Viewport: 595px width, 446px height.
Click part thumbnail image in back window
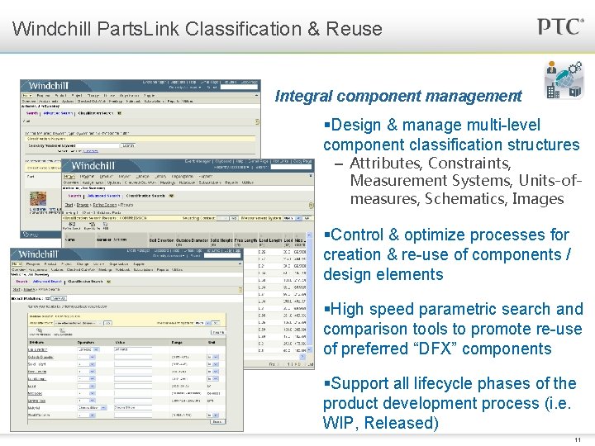click(x=38, y=198)
